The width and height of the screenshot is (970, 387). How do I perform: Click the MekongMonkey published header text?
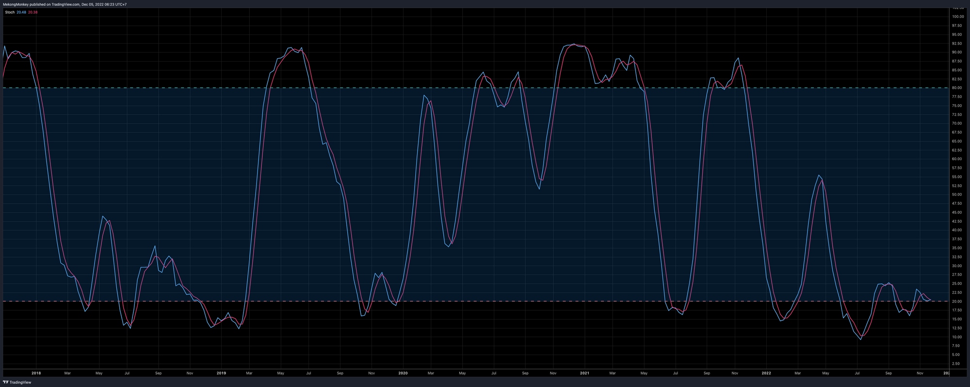pyautogui.click(x=65, y=4)
